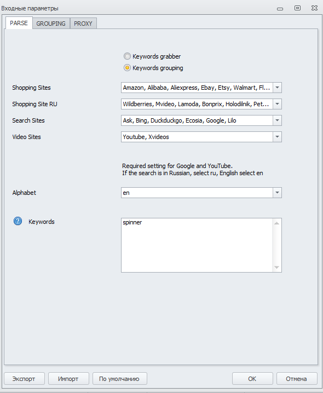
Task: Click the Shopping Sites label
Action: pyautogui.click(x=31, y=88)
